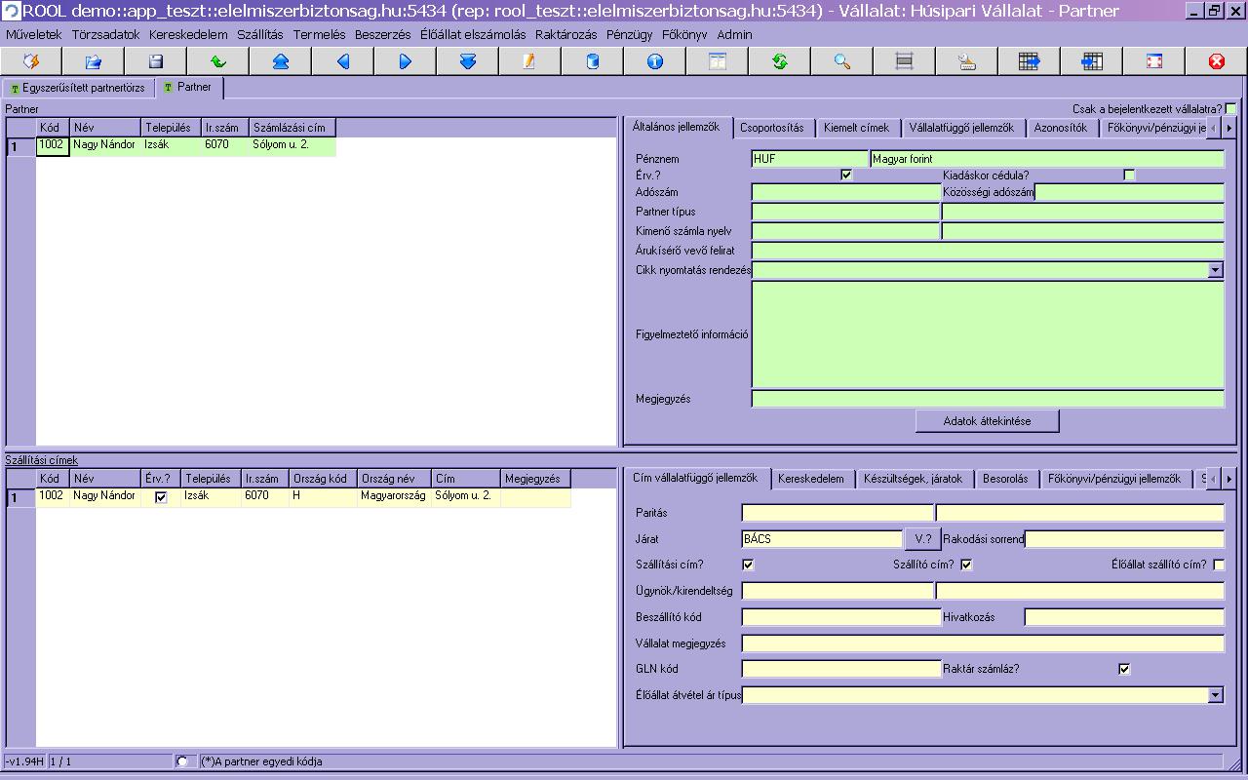Screen dimensions: 1248x780
Task: Open the Törzsadatok menu
Action: [x=106, y=34]
